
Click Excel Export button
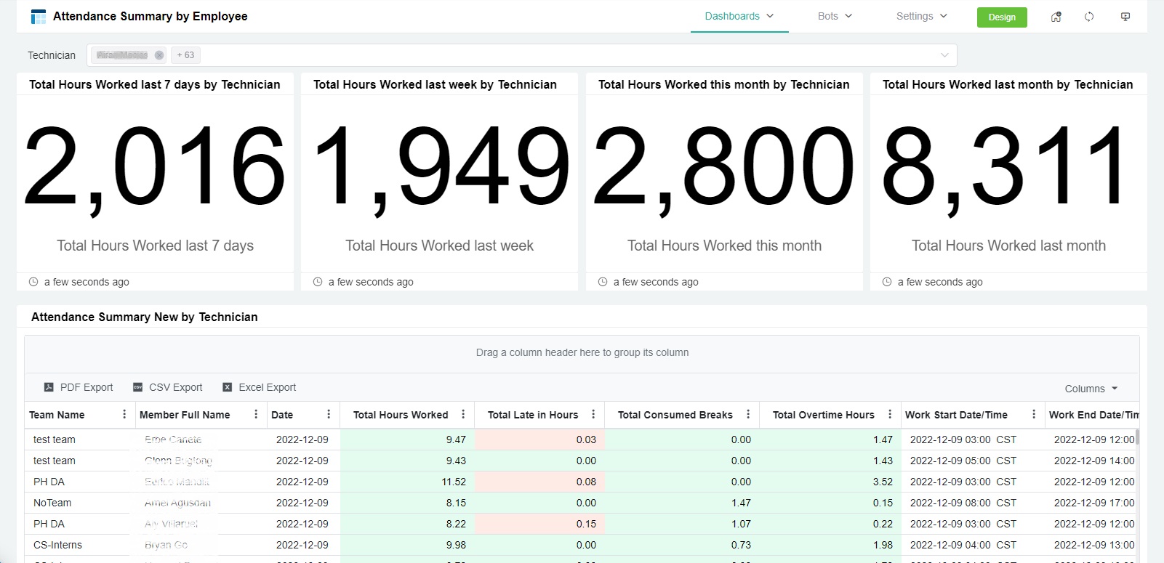[x=260, y=387]
